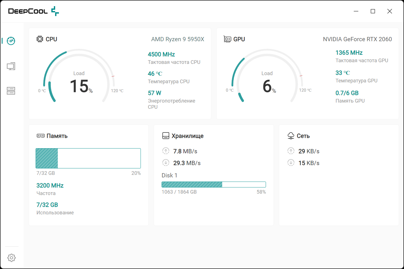The height and width of the screenshot is (269, 404).
Task: Open the server rack sidebar page
Action: [x=11, y=91]
